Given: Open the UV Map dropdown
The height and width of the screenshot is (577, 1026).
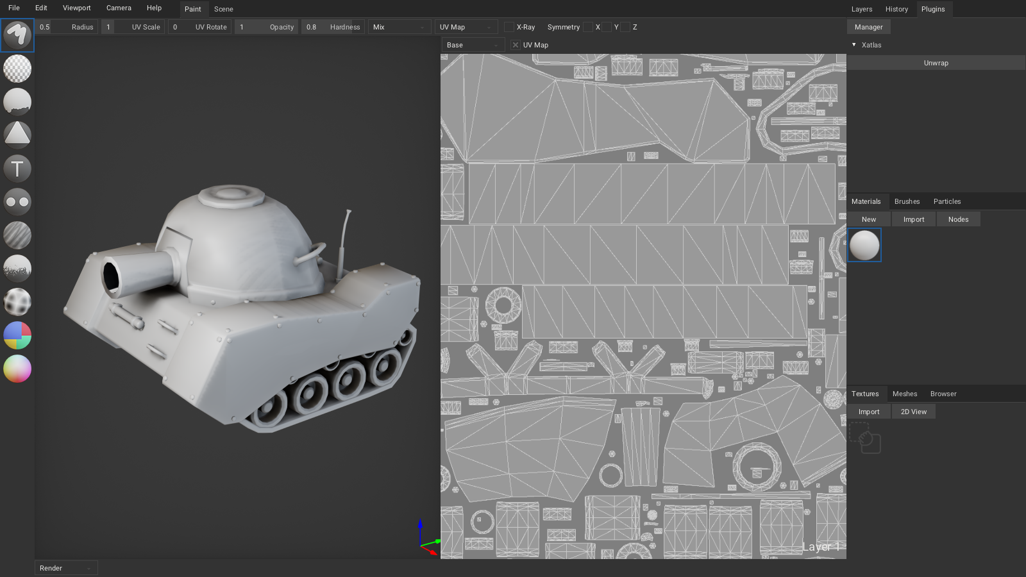Looking at the screenshot, I should (x=466, y=27).
